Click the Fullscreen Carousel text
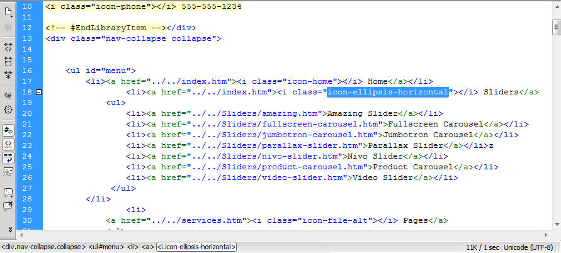The height and width of the screenshot is (253, 561). [x=436, y=124]
